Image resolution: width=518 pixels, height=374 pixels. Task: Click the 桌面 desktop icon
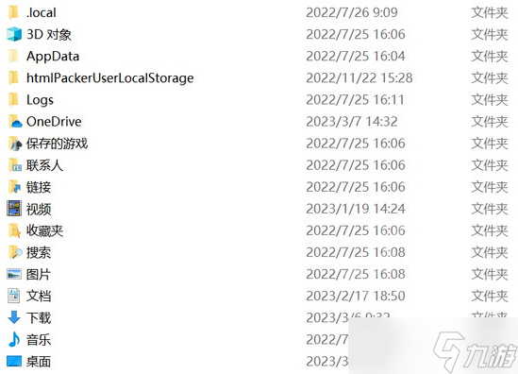(14, 361)
